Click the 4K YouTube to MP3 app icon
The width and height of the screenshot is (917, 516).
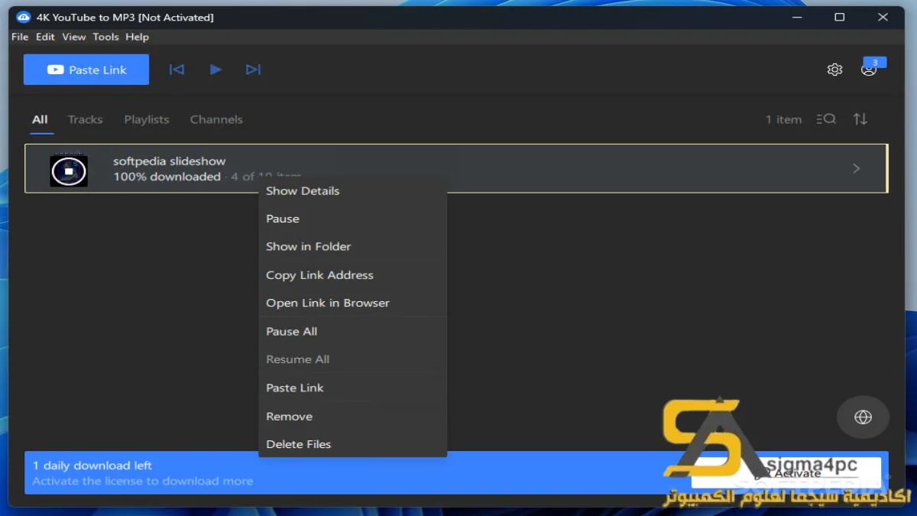(x=24, y=17)
